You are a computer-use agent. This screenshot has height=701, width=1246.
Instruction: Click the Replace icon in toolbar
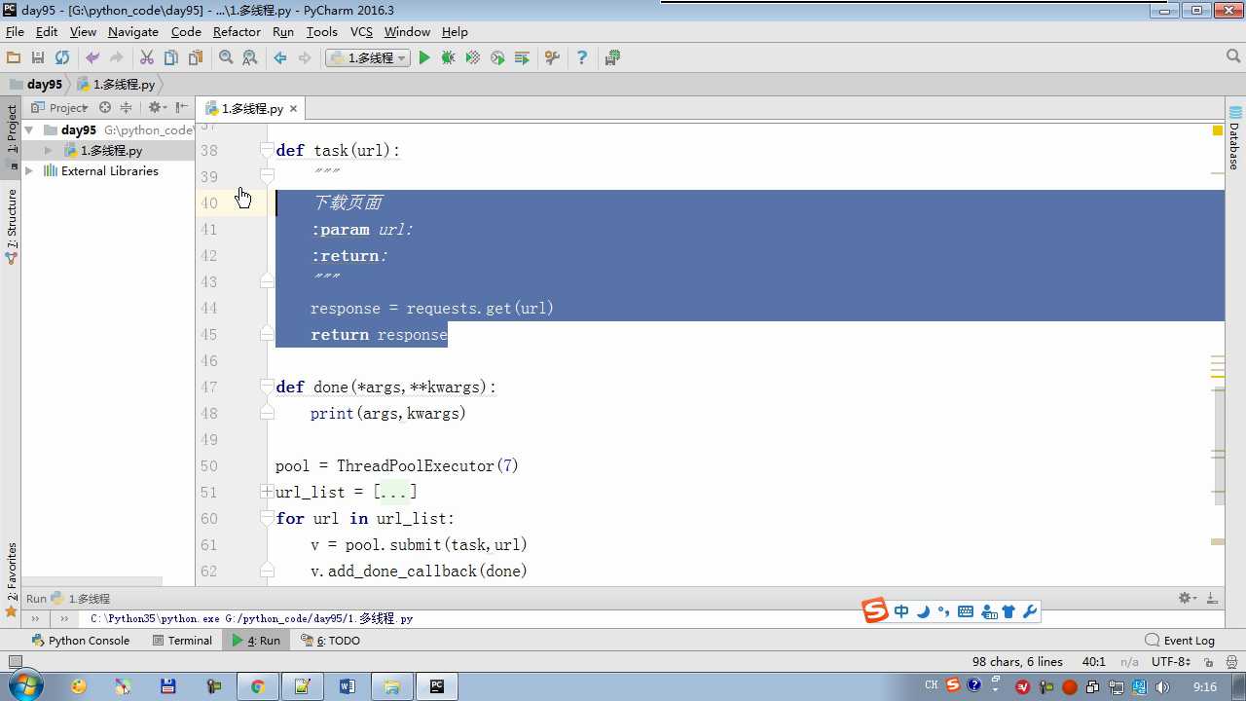[250, 58]
